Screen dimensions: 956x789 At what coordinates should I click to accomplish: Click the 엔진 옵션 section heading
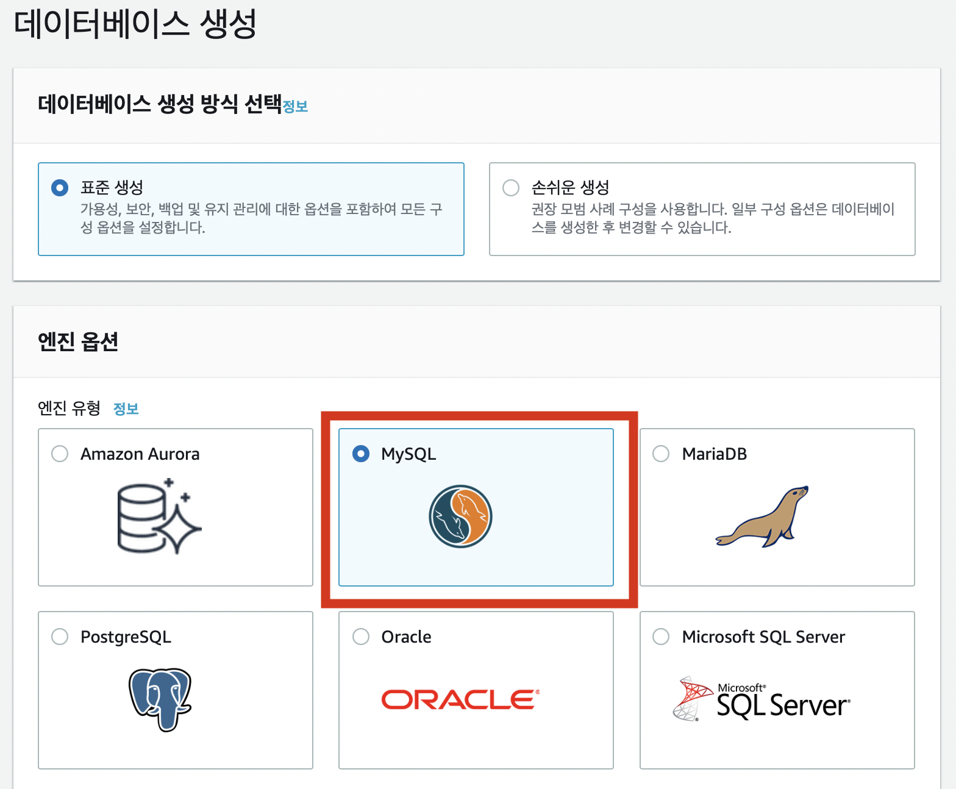point(78,341)
